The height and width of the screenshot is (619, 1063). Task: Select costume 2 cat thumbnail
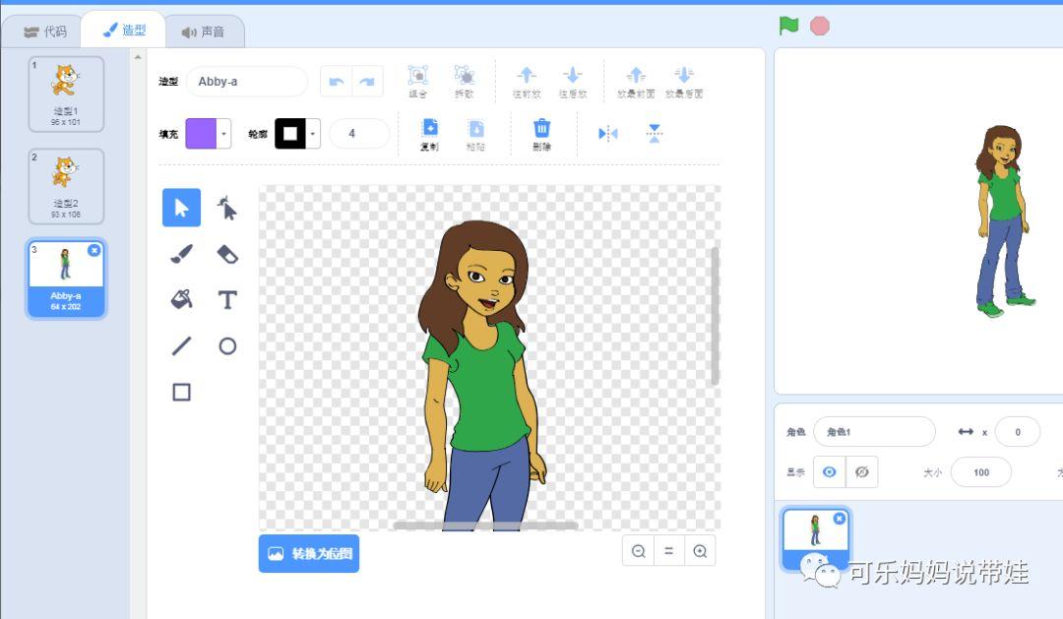coord(66,186)
